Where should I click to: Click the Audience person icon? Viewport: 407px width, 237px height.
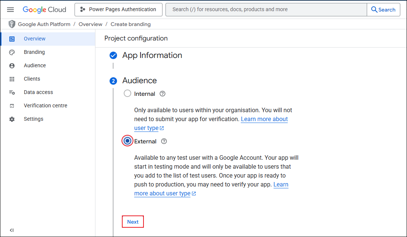(x=12, y=66)
